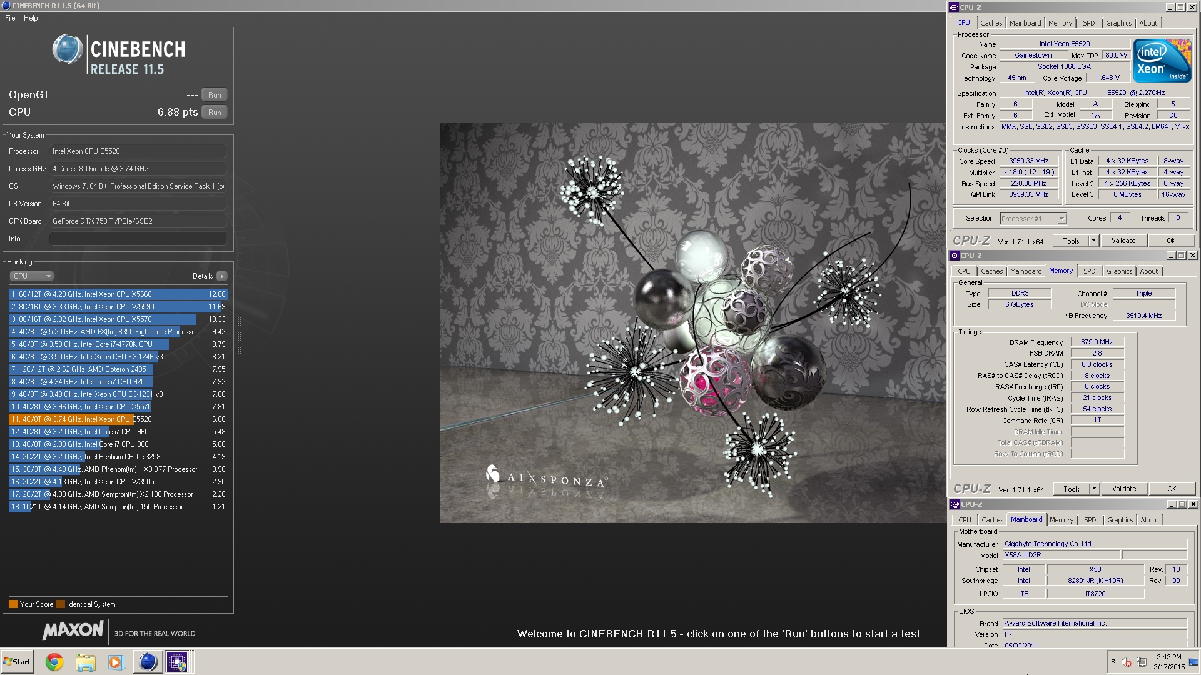Open the CPU ranking type dropdown
The width and height of the screenshot is (1201, 675).
pos(31,276)
